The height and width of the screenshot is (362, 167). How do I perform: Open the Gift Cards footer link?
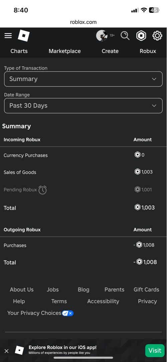tap(146, 290)
